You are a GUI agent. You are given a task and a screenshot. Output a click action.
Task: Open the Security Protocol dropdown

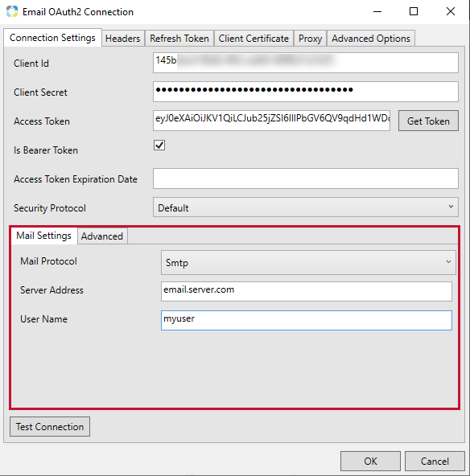click(x=306, y=207)
